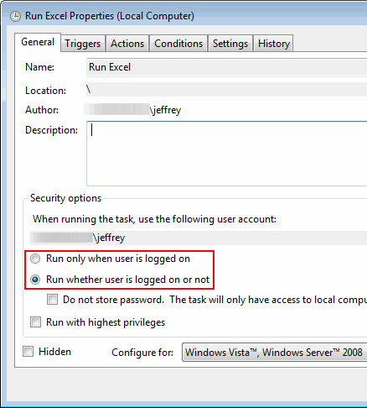This screenshot has width=367, height=408.
Task: Select the Settings tab
Action: point(230,44)
